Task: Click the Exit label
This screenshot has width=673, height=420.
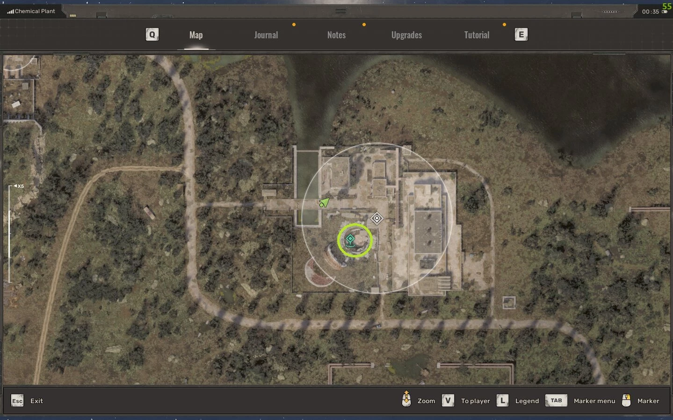Action: click(36, 401)
